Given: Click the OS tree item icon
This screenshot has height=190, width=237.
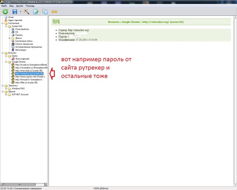Looking at the screenshot, I should pos(13,32).
